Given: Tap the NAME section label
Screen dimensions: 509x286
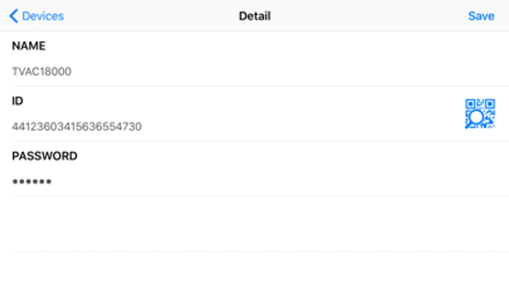Looking at the screenshot, I should click(29, 46).
